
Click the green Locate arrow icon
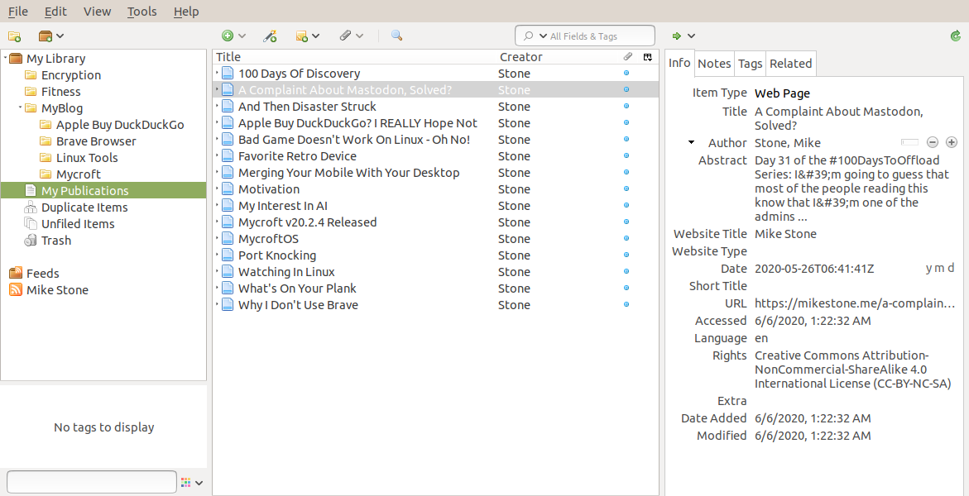click(x=677, y=36)
